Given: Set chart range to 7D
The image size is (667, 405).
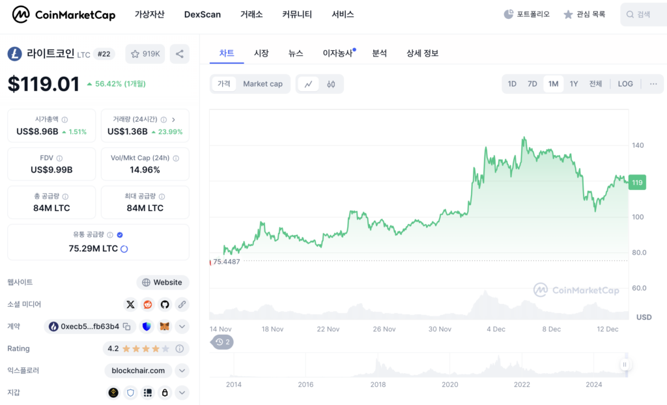Looking at the screenshot, I should tap(532, 84).
